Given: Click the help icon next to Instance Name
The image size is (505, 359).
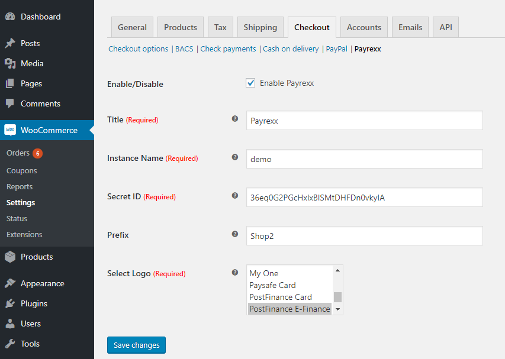Looking at the screenshot, I should tap(234, 157).
